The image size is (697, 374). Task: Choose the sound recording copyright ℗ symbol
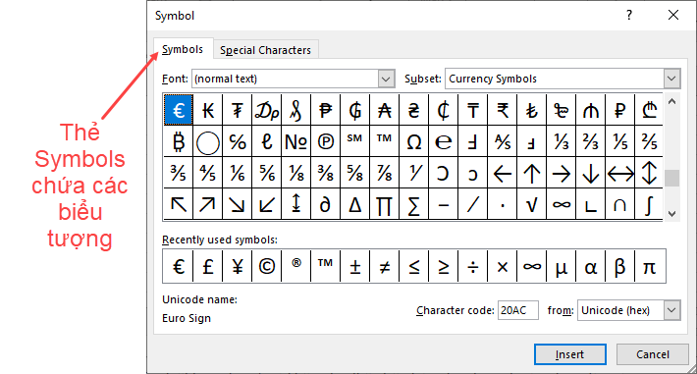325,141
